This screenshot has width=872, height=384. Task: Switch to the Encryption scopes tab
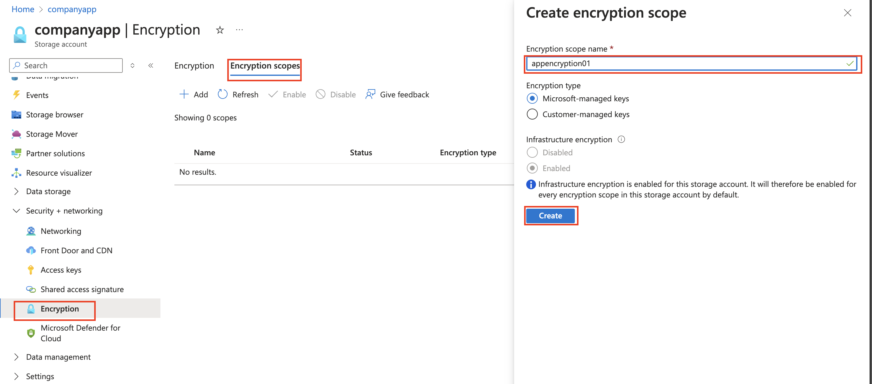point(265,66)
